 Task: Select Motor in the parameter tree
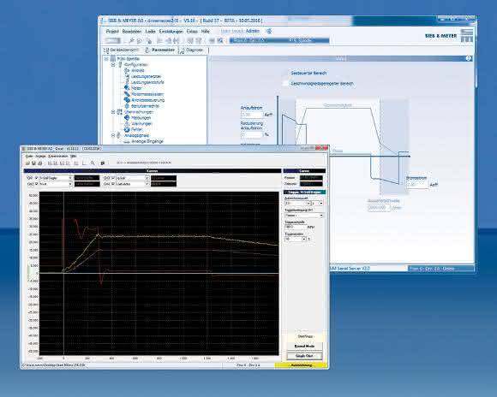pyautogui.click(x=136, y=88)
